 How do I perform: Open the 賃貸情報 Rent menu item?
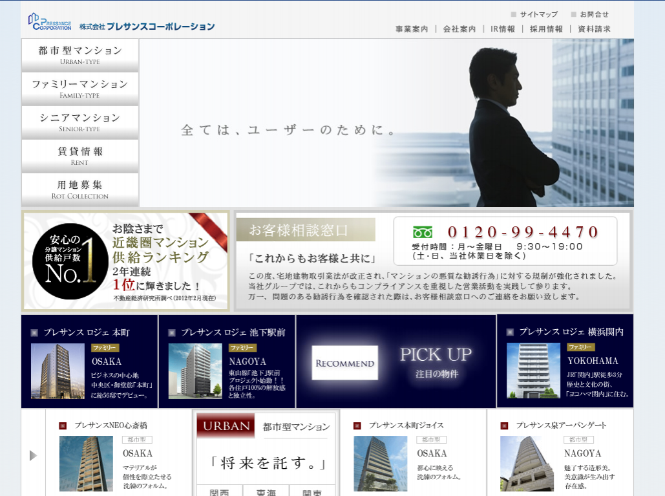click(x=80, y=156)
